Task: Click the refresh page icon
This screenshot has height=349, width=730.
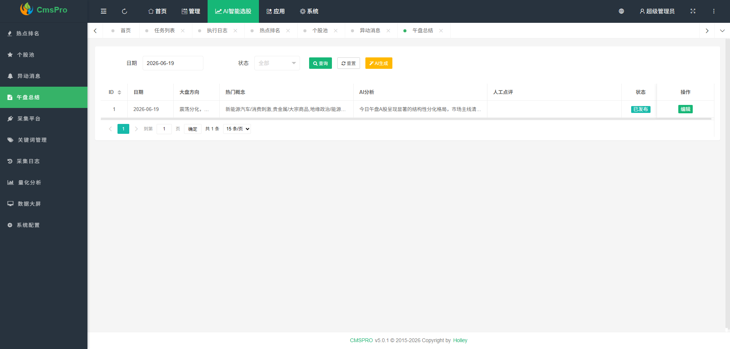Action: tap(124, 11)
